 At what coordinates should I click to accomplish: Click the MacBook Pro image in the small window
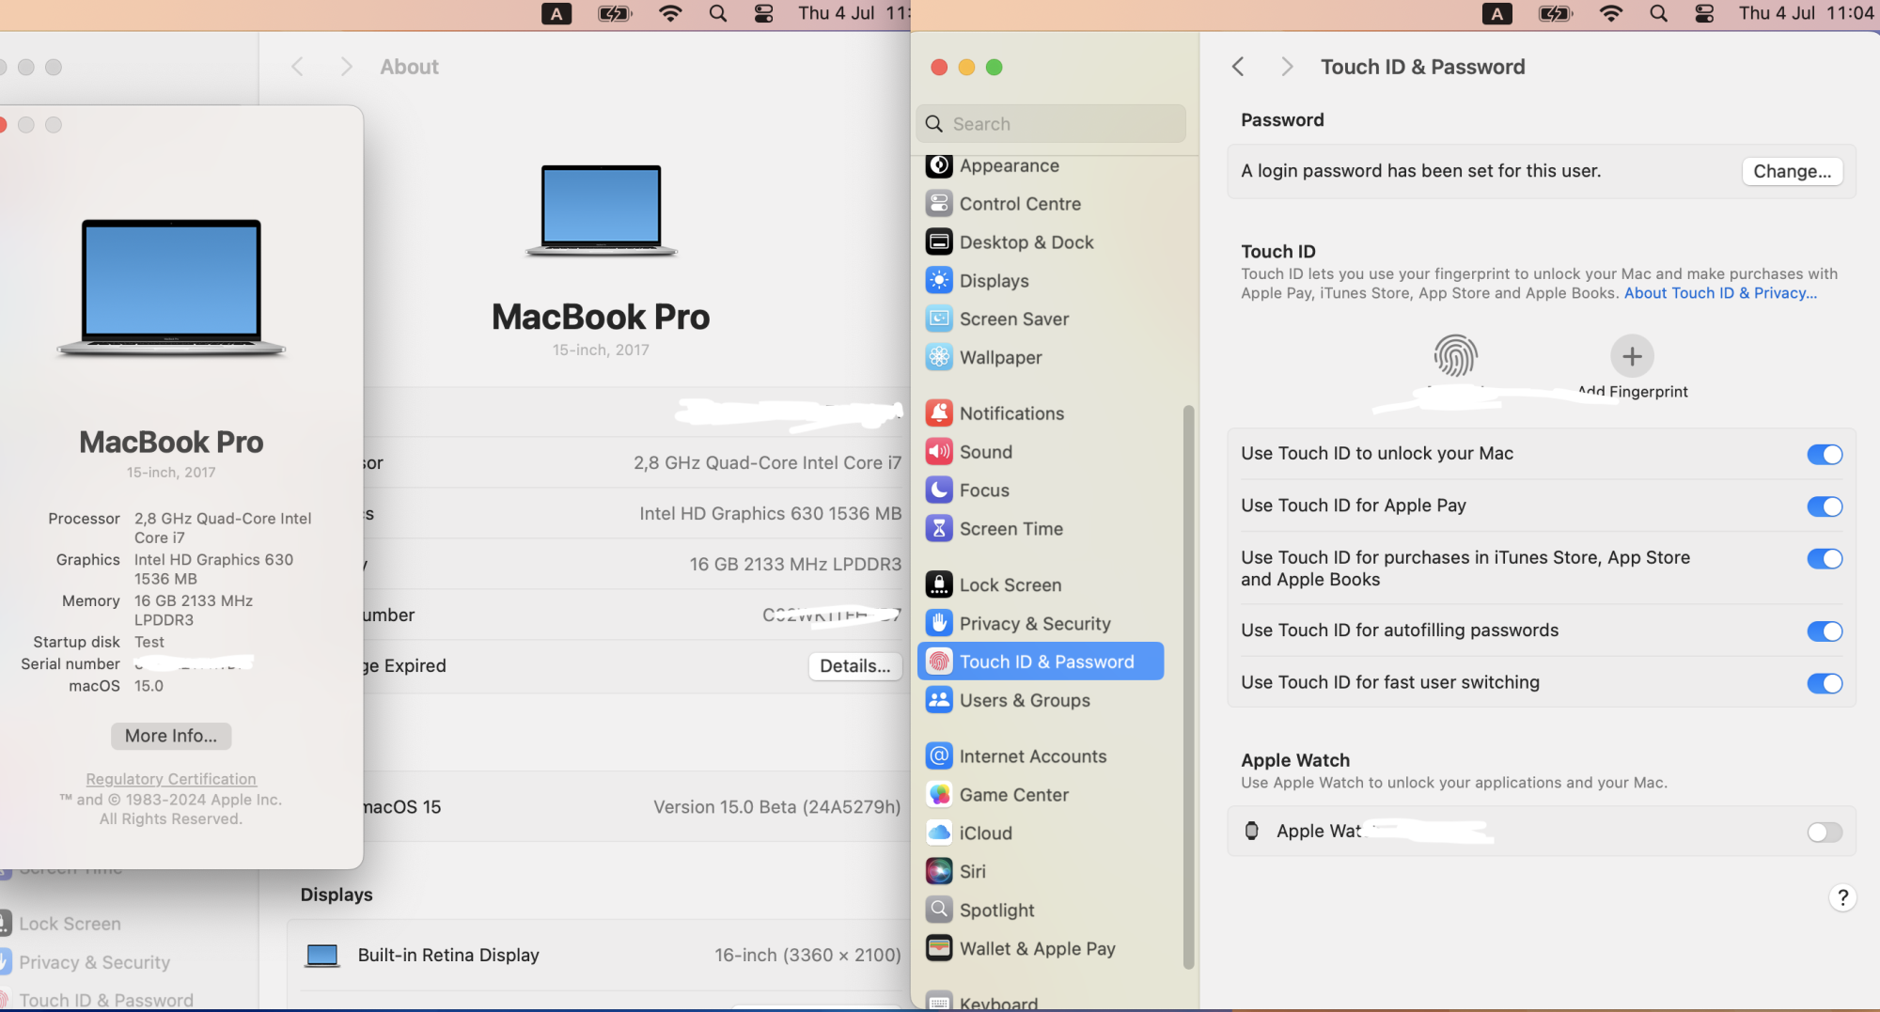(171, 288)
